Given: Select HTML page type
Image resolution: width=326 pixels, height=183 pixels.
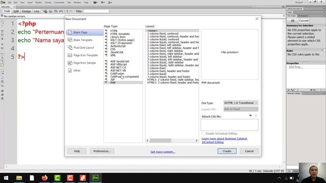Looking at the screenshot, I should click(114, 31).
